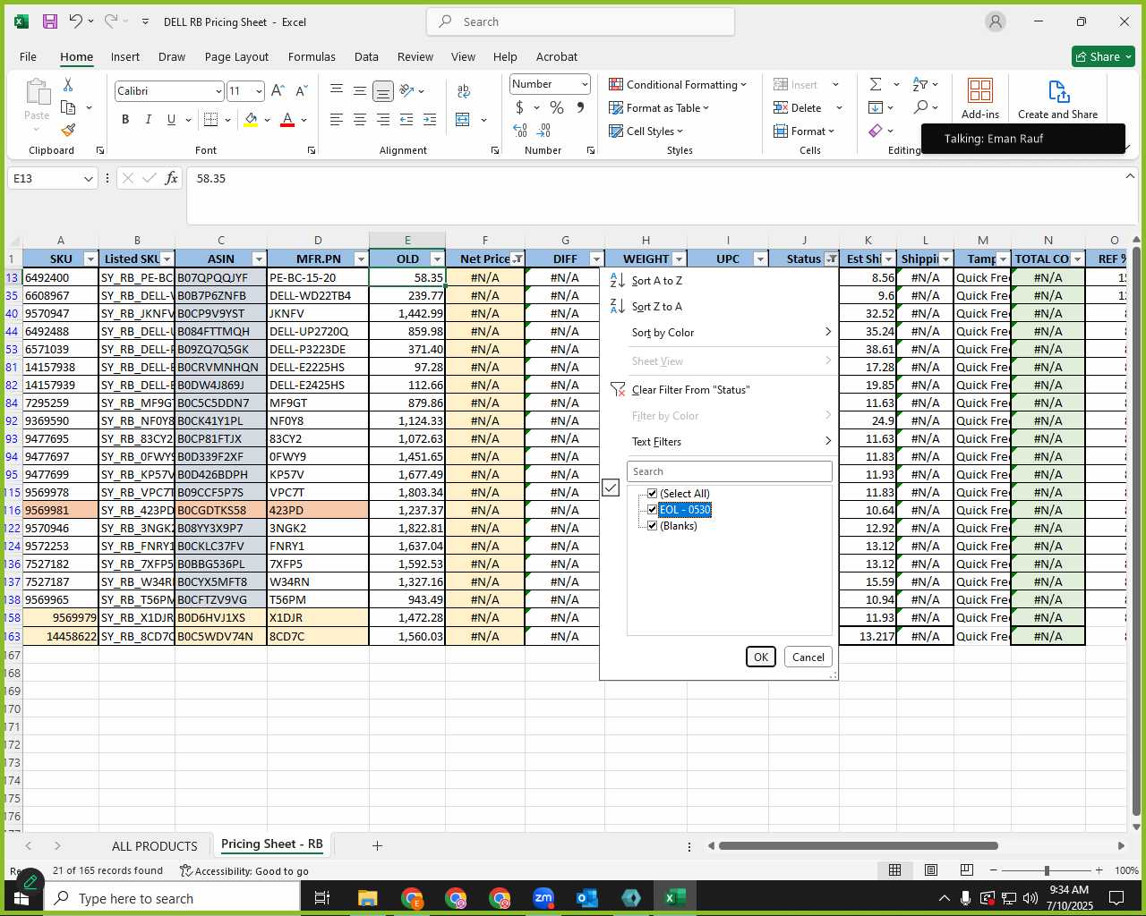Screen dimensions: 1146x916
Task: Click the Format Painter brush icon
Action: click(68, 130)
